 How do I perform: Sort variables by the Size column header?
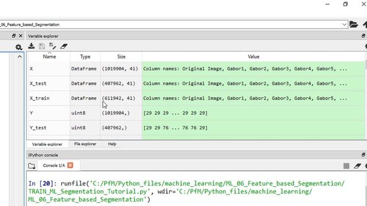coord(121,57)
